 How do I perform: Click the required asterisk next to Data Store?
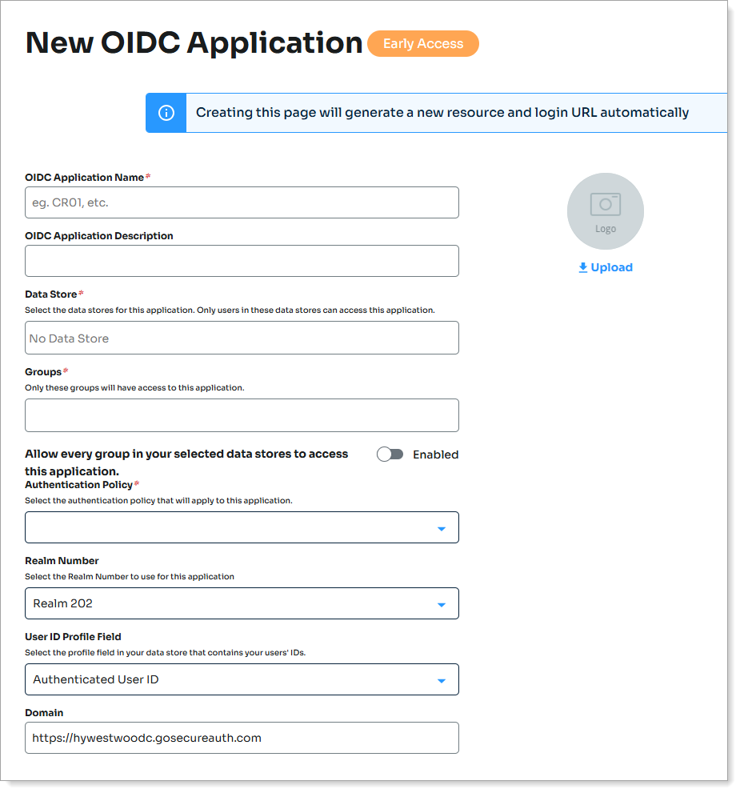click(x=82, y=292)
